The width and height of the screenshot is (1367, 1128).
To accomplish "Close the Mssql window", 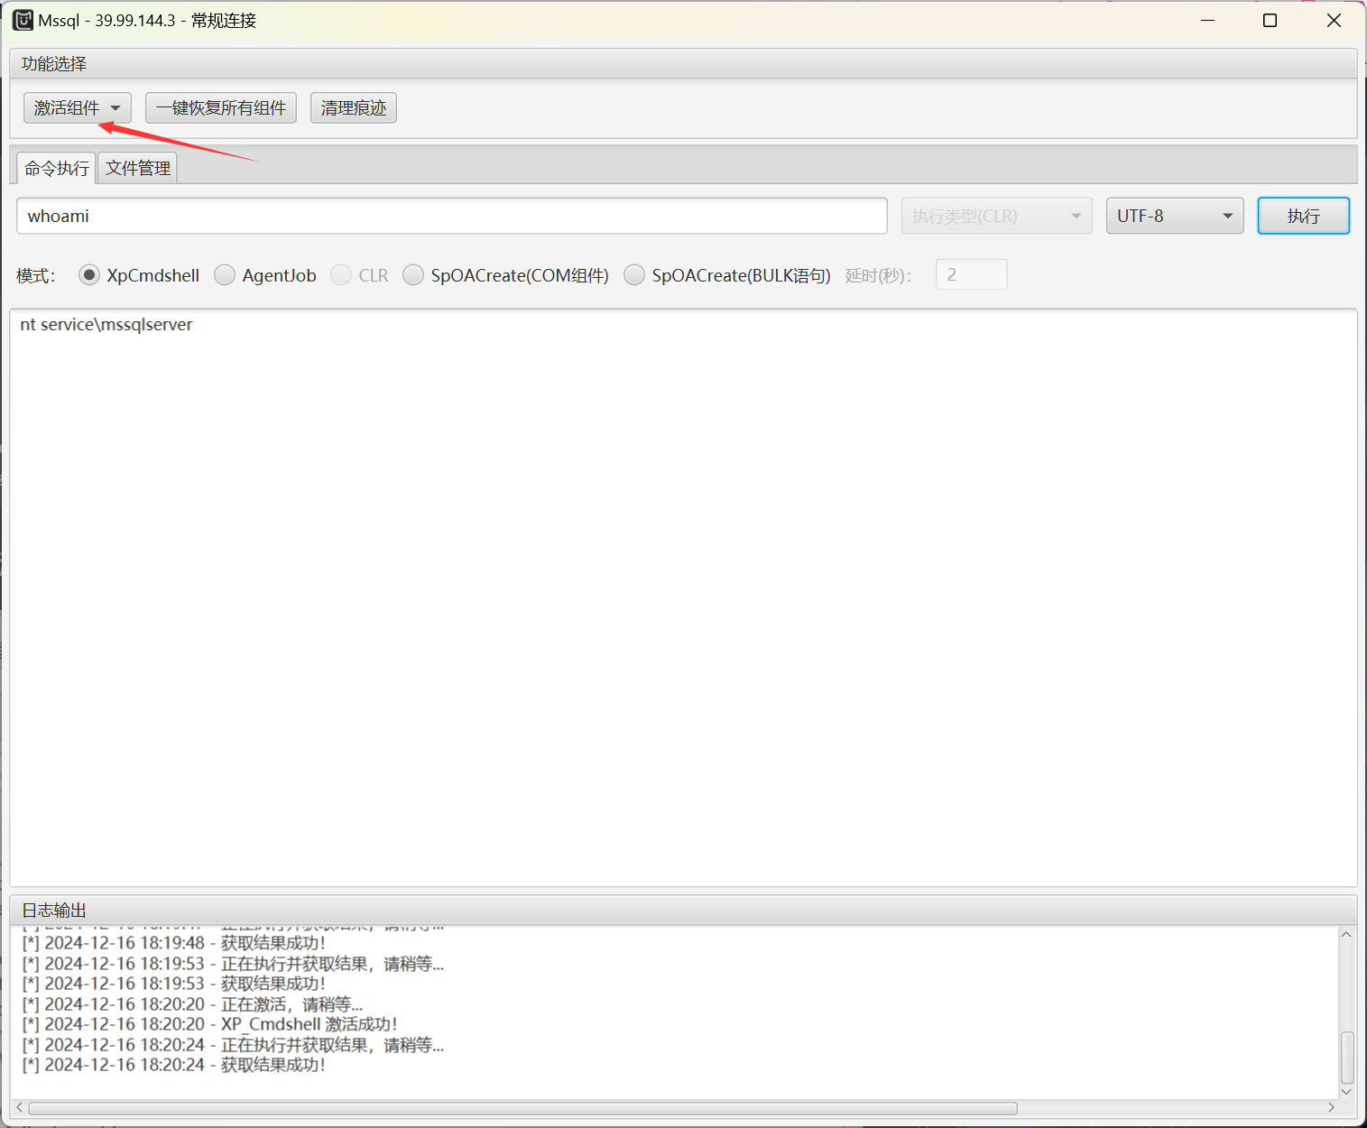I will (x=1334, y=20).
